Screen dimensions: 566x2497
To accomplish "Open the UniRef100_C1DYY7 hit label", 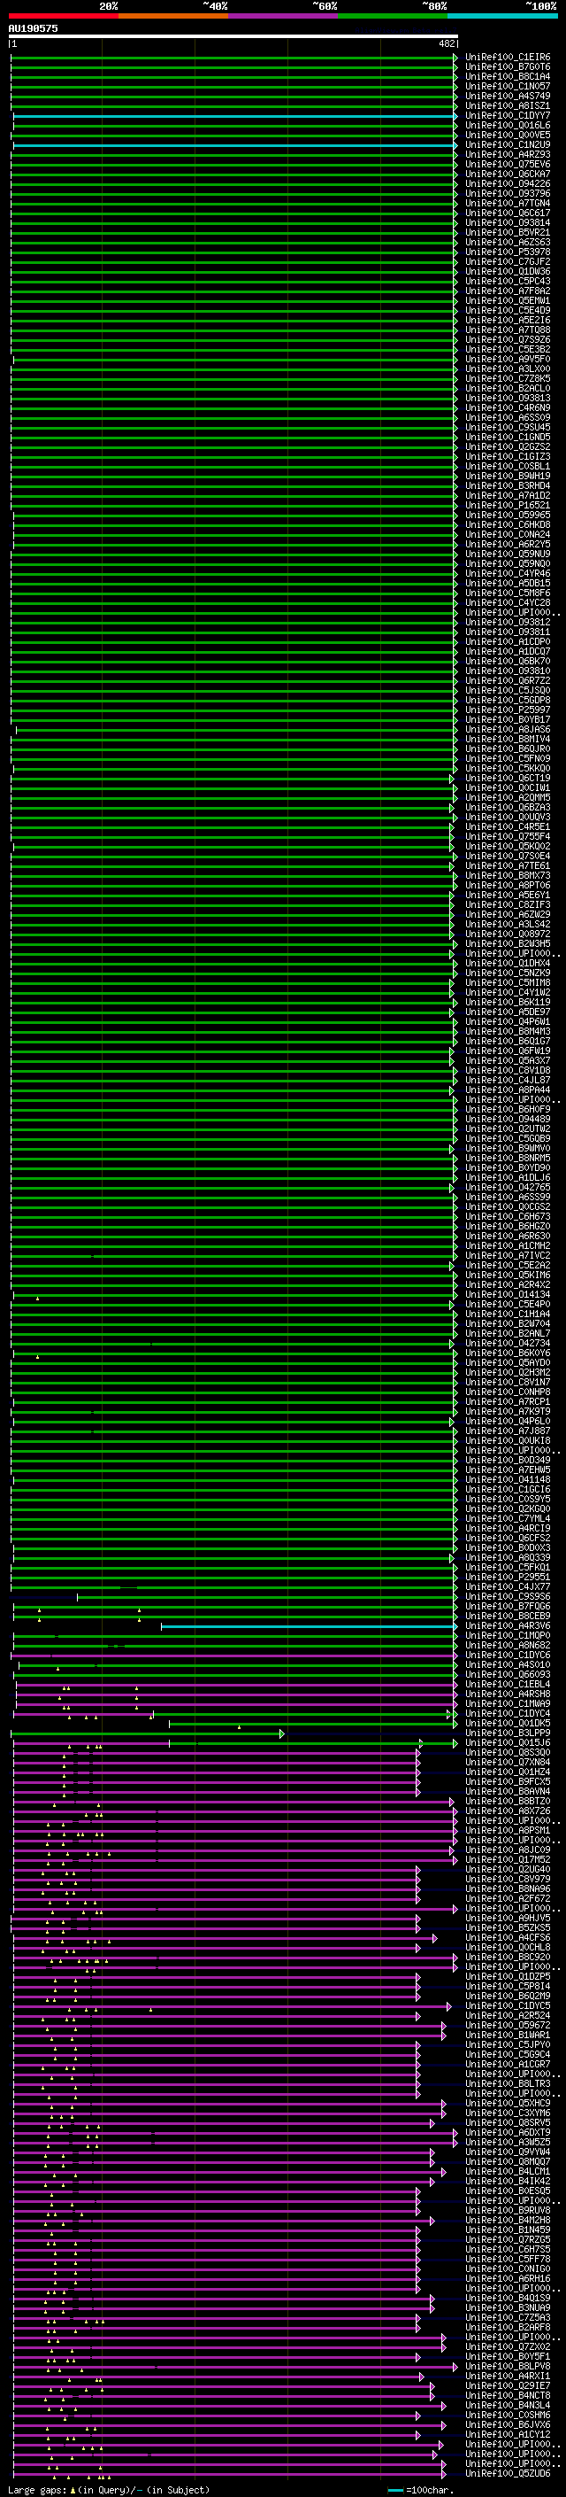I will (x=508, y=115).
